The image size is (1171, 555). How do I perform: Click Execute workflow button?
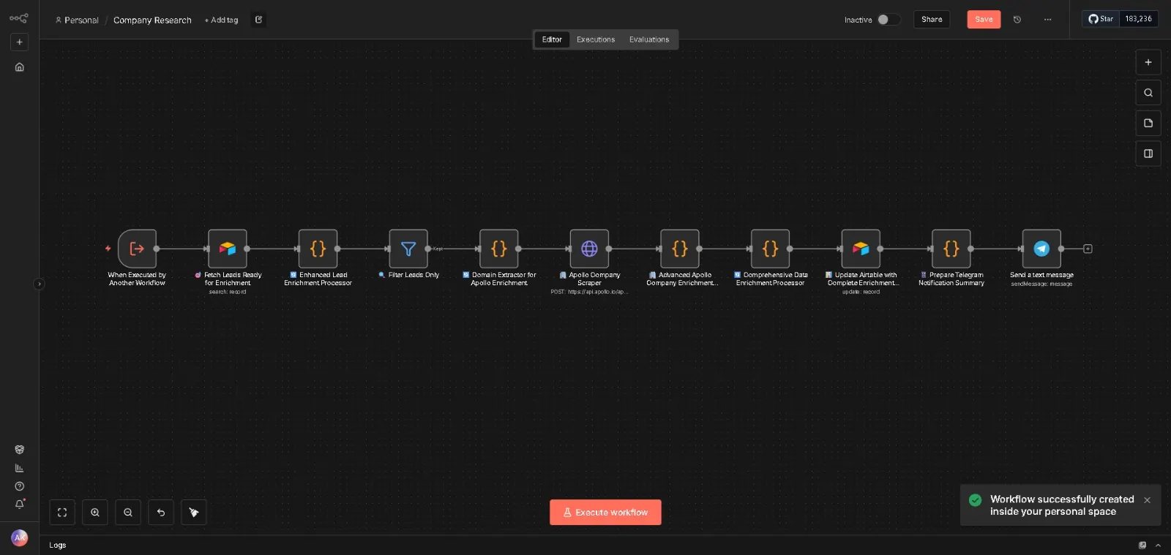tap(605, 513)
